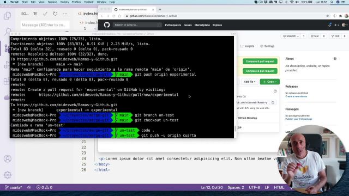Refresh the Source Control panel

[x=55, y=14]
